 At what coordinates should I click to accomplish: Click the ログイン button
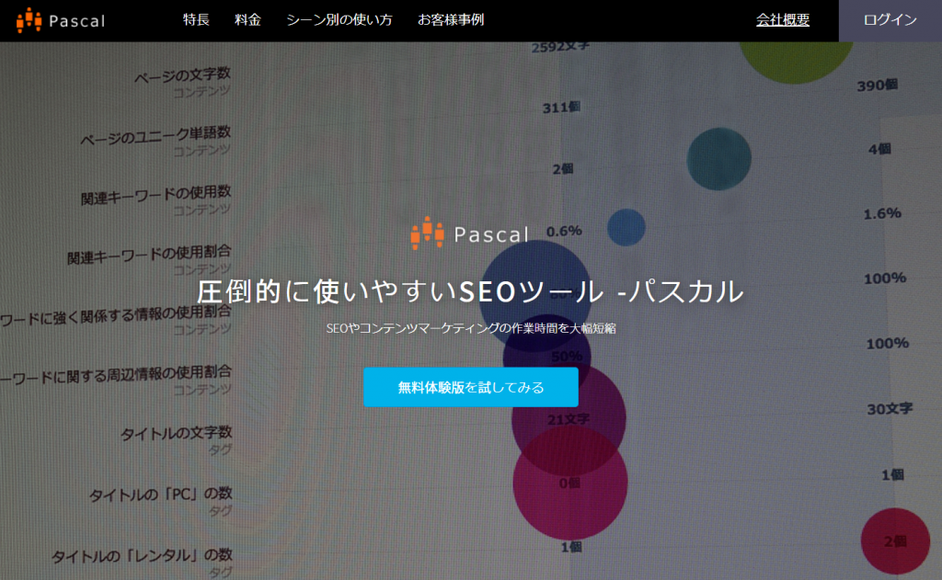point(890,20)
